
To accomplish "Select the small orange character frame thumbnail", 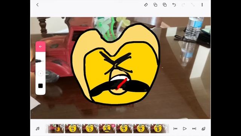I will 56,128.
